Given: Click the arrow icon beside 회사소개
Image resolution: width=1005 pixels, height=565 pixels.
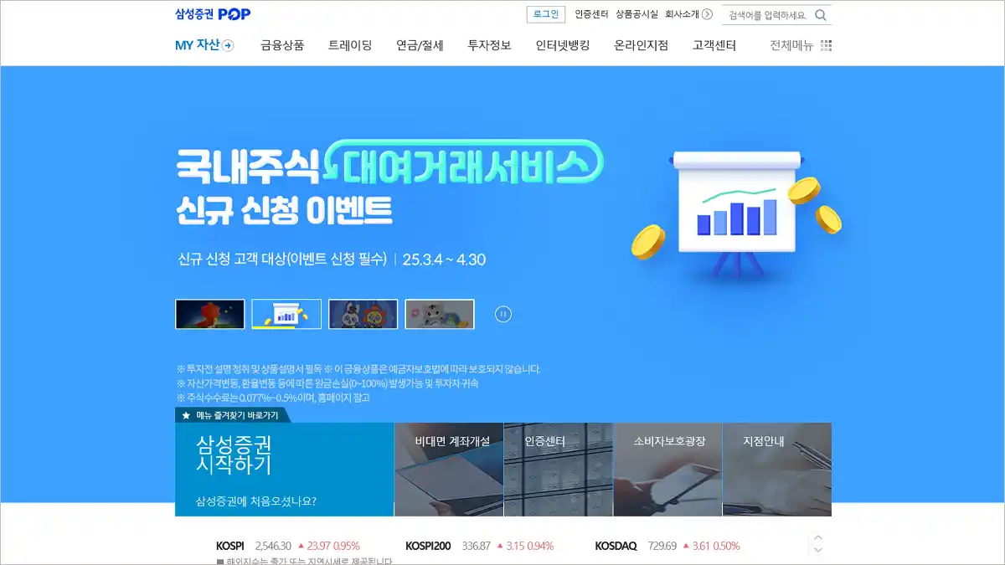Looking at the screenshot, I should pos(707,14).
